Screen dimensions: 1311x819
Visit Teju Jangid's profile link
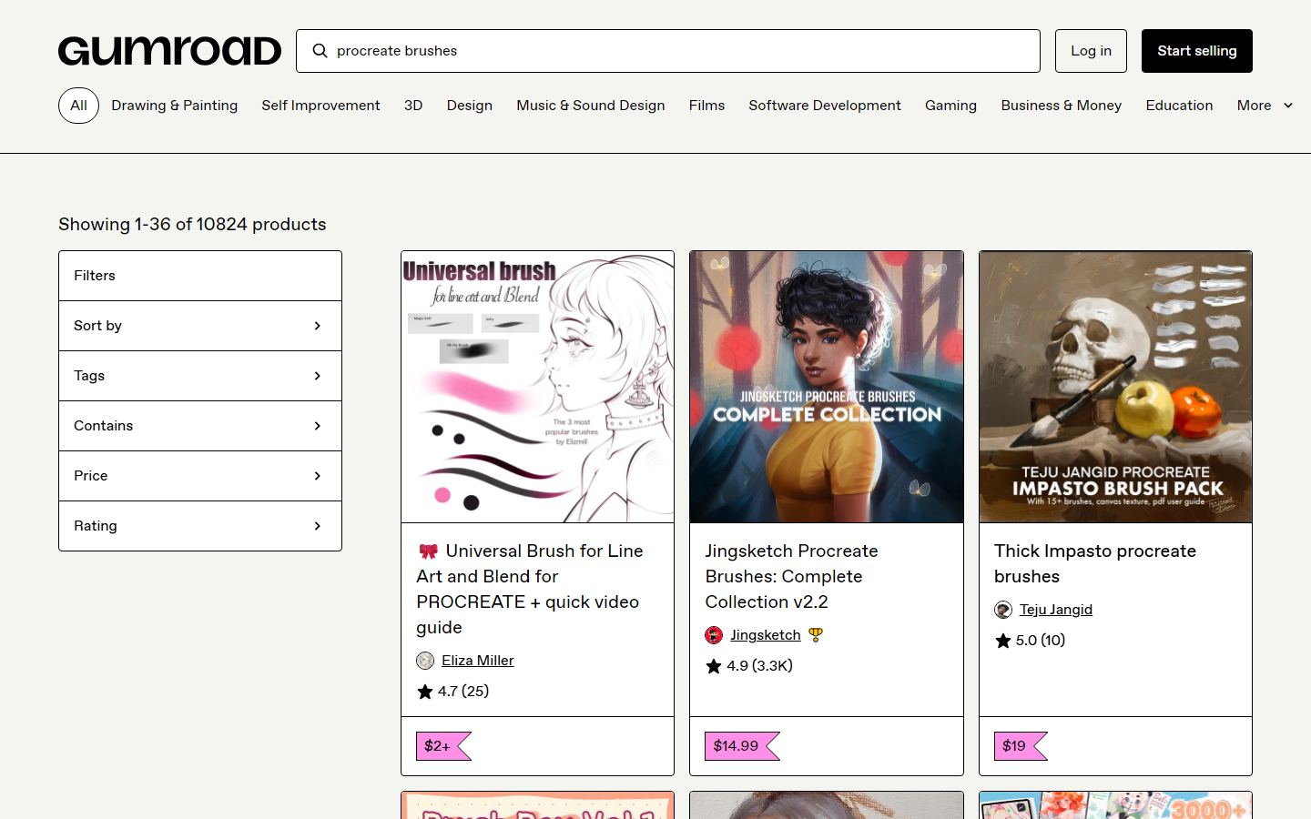(x=1056, y=610)
